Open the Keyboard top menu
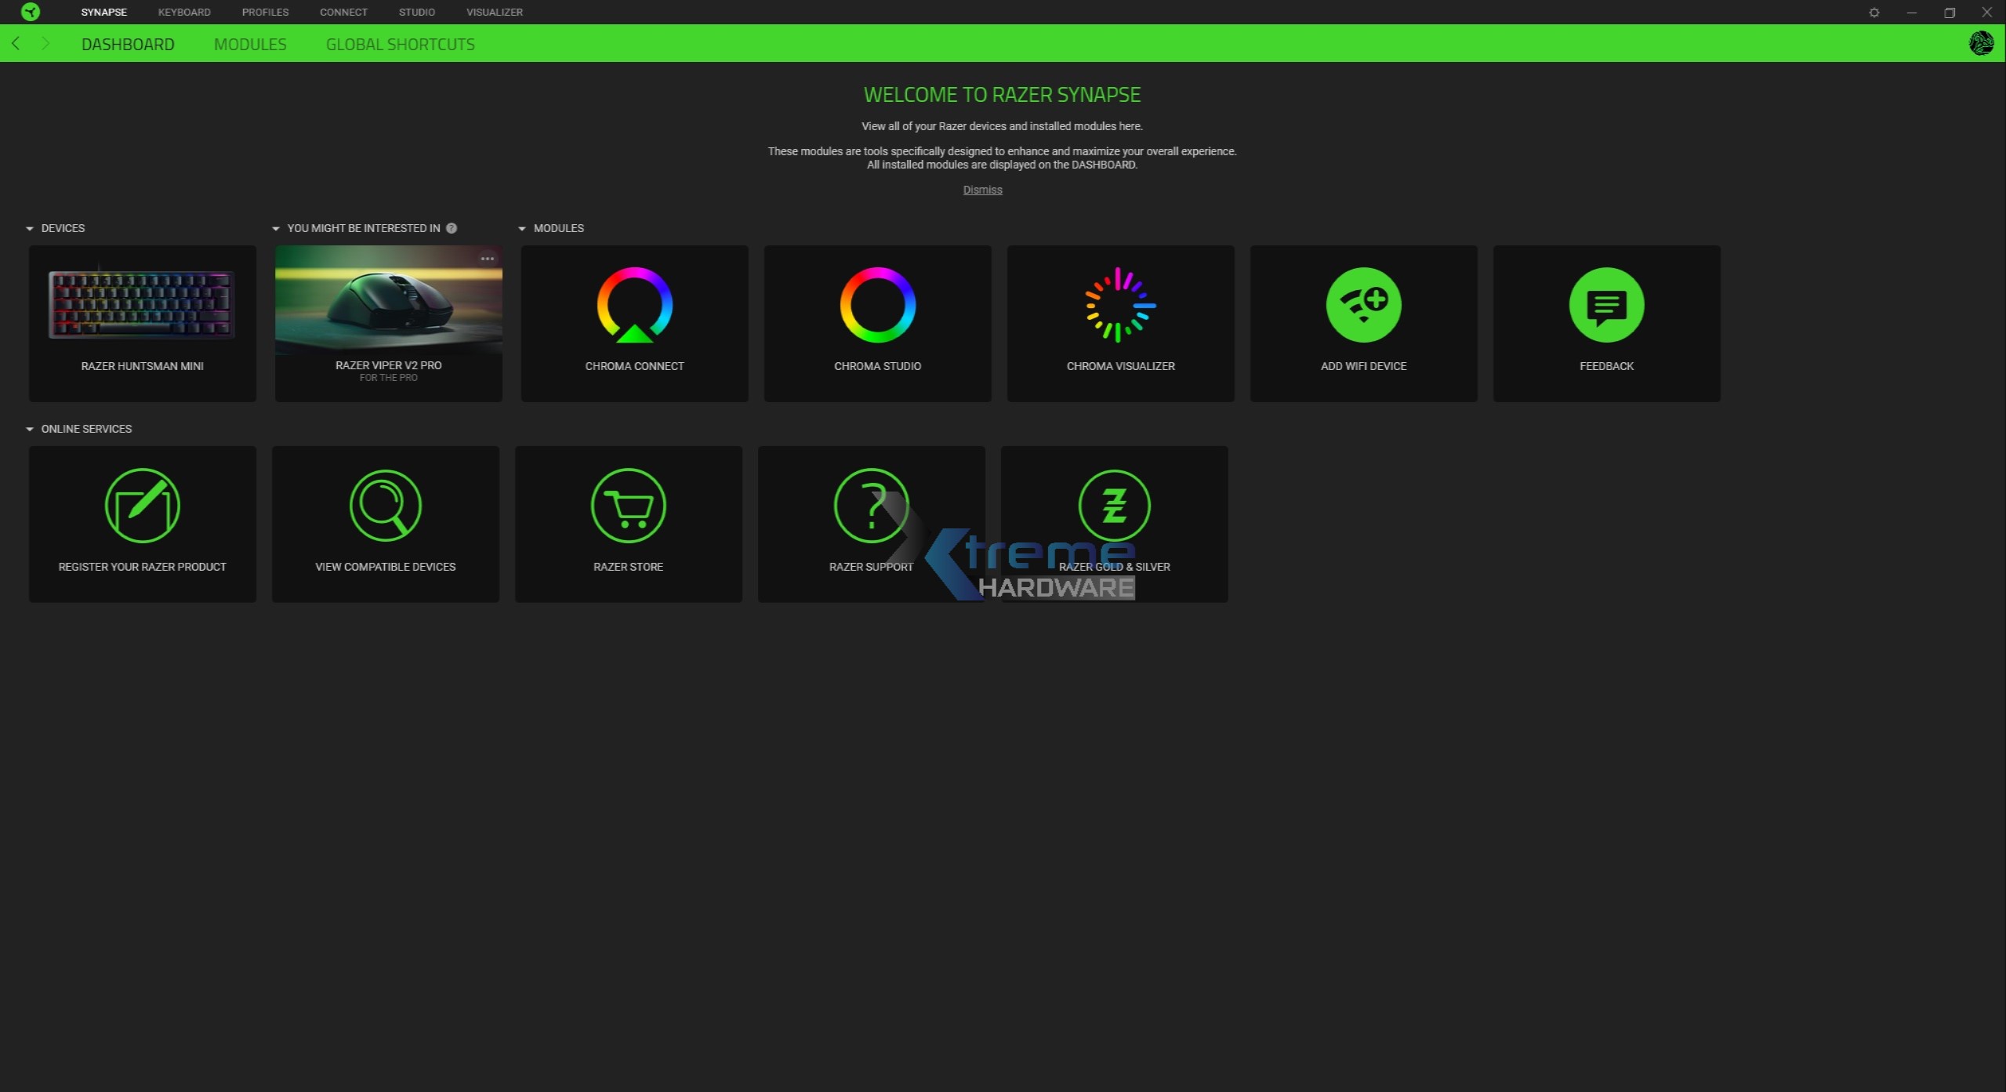The height and width of the screenshot is (1092, 2006). point(184,13)
